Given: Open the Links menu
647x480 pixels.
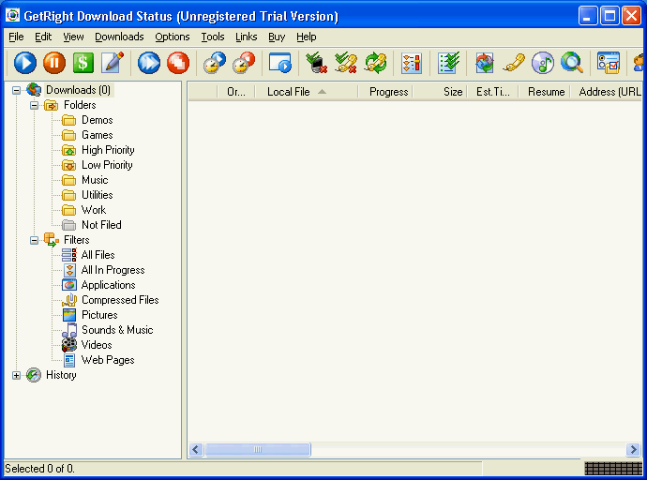Looking at the screenshot, I should pos(246,37).
